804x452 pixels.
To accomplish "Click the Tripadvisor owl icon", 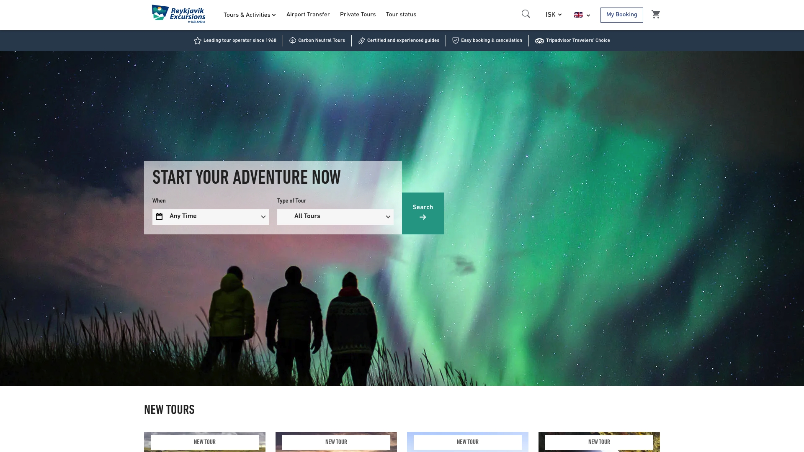I will [539, 41].
